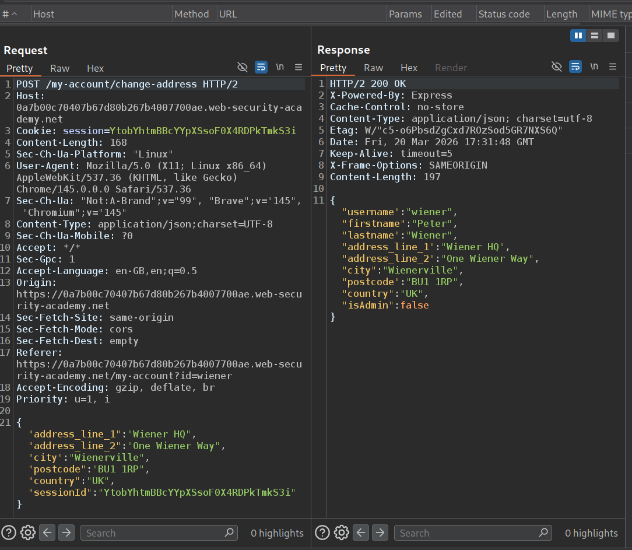Open Response panel hamburger options menu
The width and height of the screenshot is (632, 550).
pyautogui.click(x=612, y=66)
